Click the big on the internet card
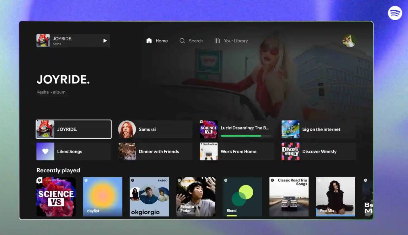 (318, 129)
